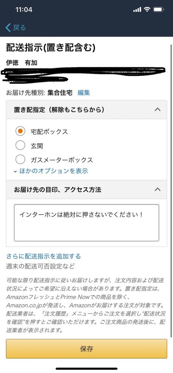Image resolution: width=173 pixels, height=373 pixels.
Task: Open the 編集 link for address type
Action: (x=84, y=93)
